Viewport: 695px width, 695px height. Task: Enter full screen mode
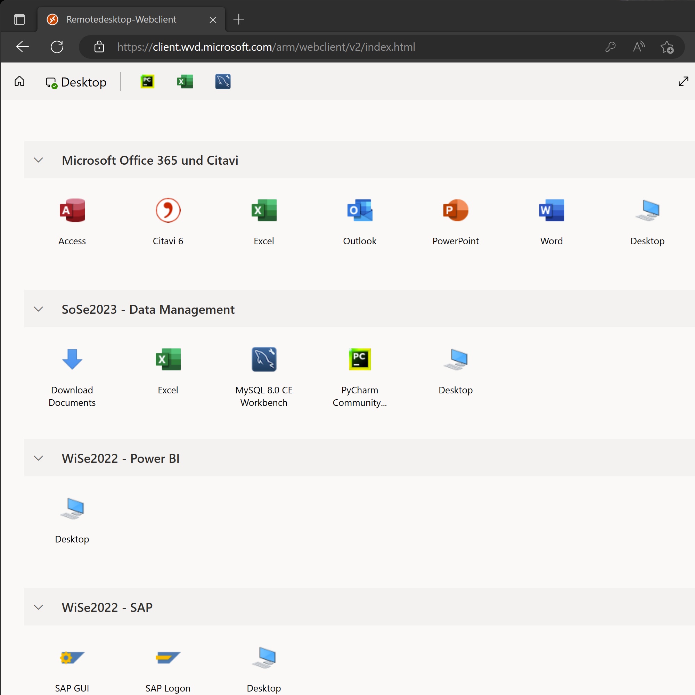683,82
